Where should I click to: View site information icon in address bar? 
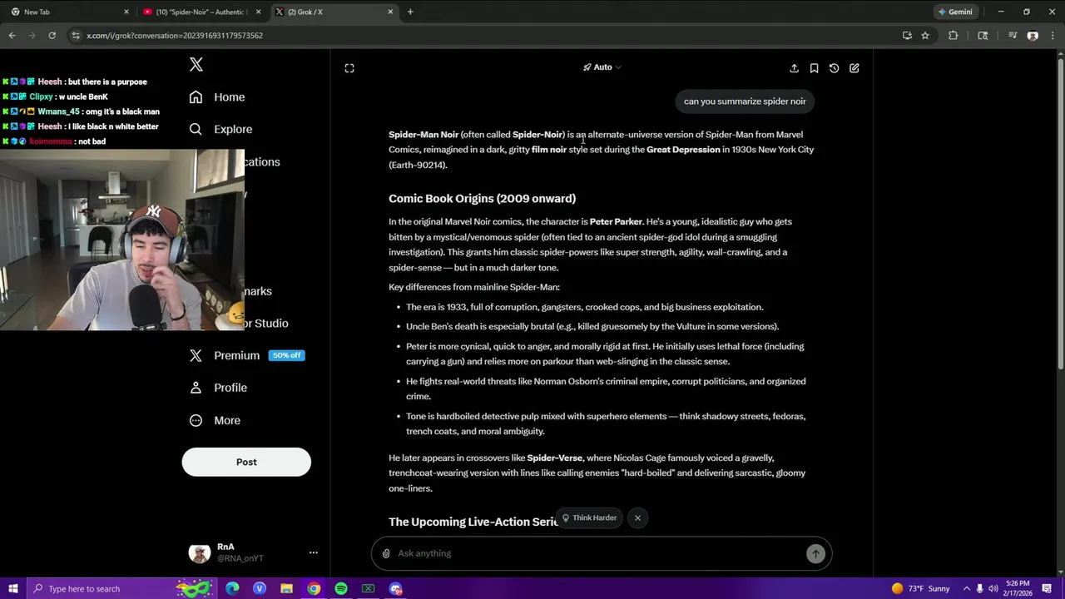coord(76,36)
